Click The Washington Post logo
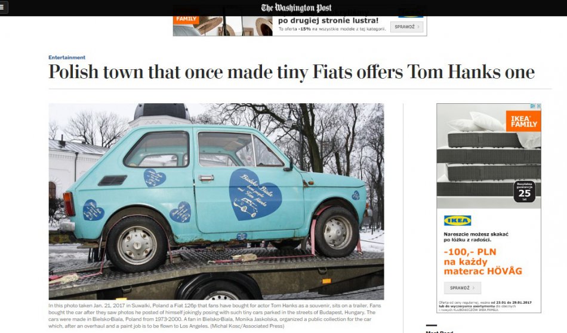This screenshot has width=567, height=333. (296, 8)
